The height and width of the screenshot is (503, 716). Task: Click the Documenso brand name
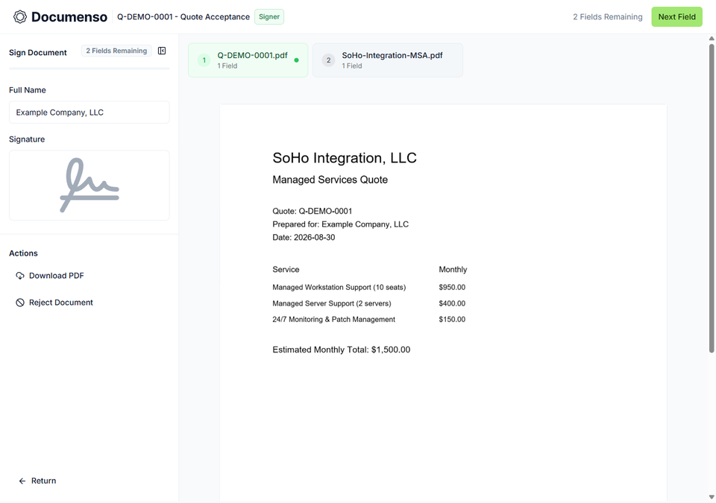(69, 17)
